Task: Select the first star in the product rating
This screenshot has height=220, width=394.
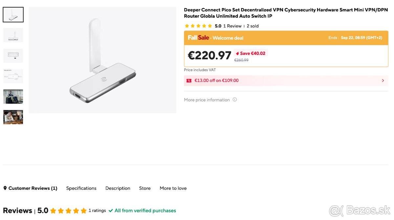Action: (186, 26)
